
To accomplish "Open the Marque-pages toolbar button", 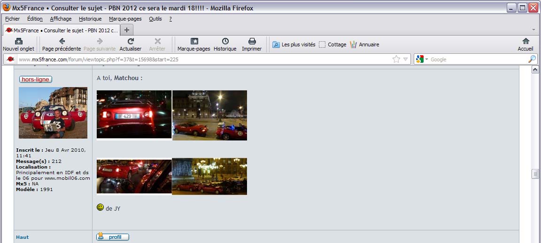I will 194,45.
